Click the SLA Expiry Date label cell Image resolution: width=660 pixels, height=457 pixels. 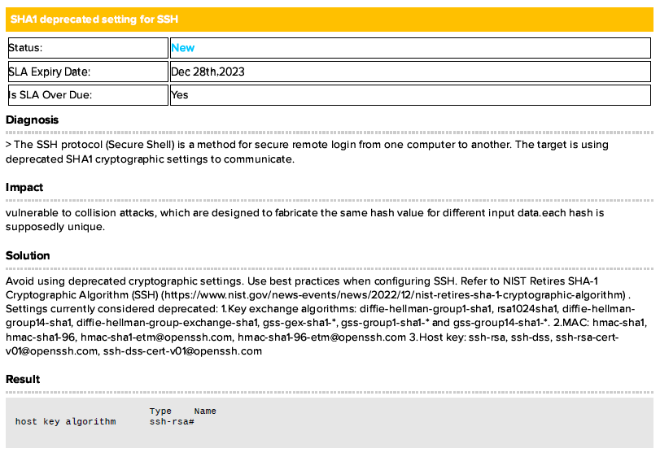[87, 72]
